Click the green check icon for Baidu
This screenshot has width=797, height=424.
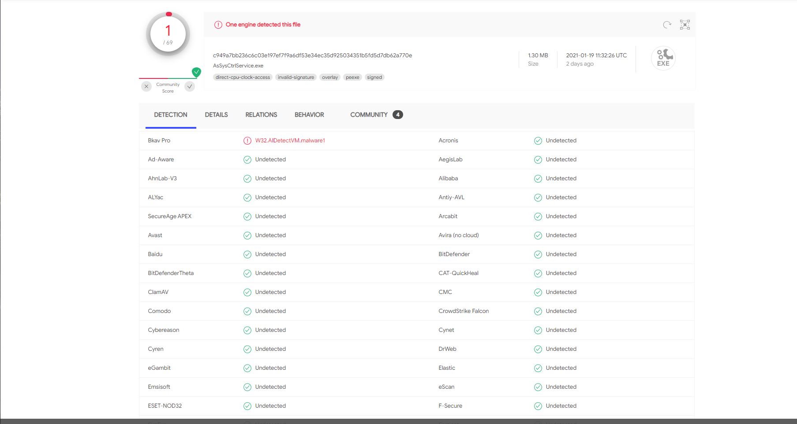coord(247,254)
